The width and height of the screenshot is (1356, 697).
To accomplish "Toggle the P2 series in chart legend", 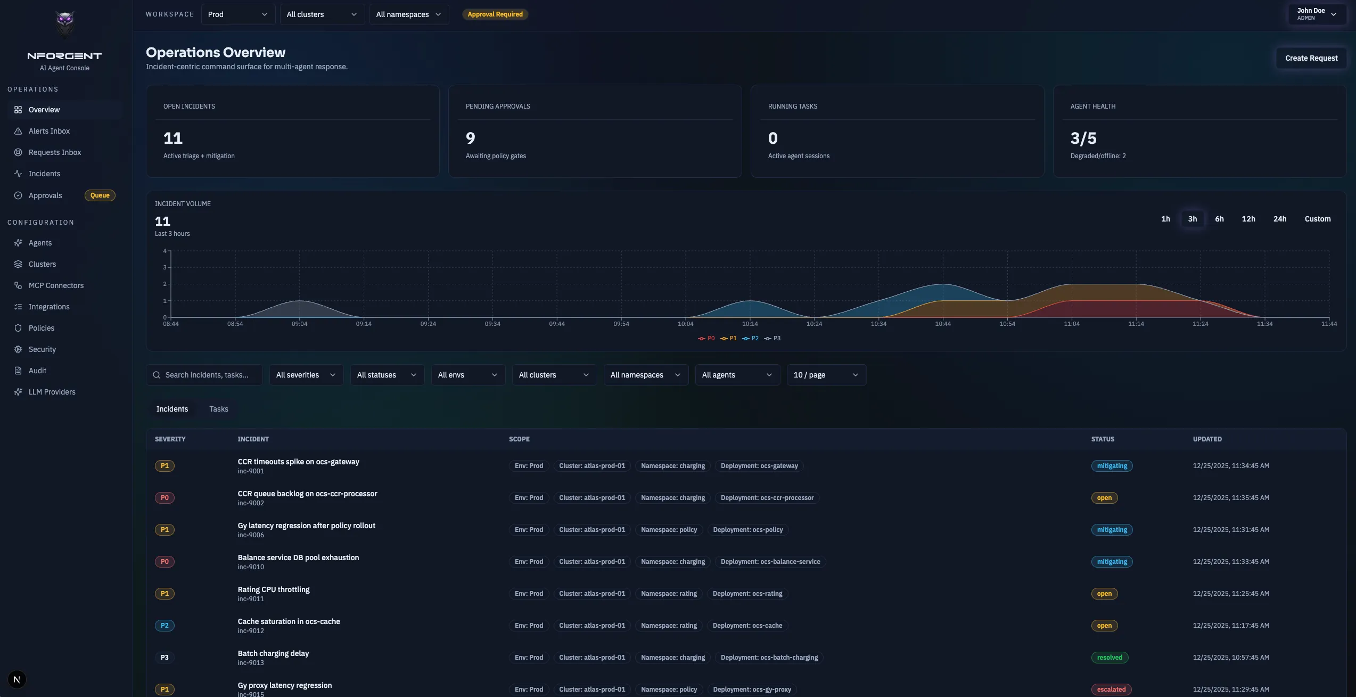I will (x=750, y=338).
